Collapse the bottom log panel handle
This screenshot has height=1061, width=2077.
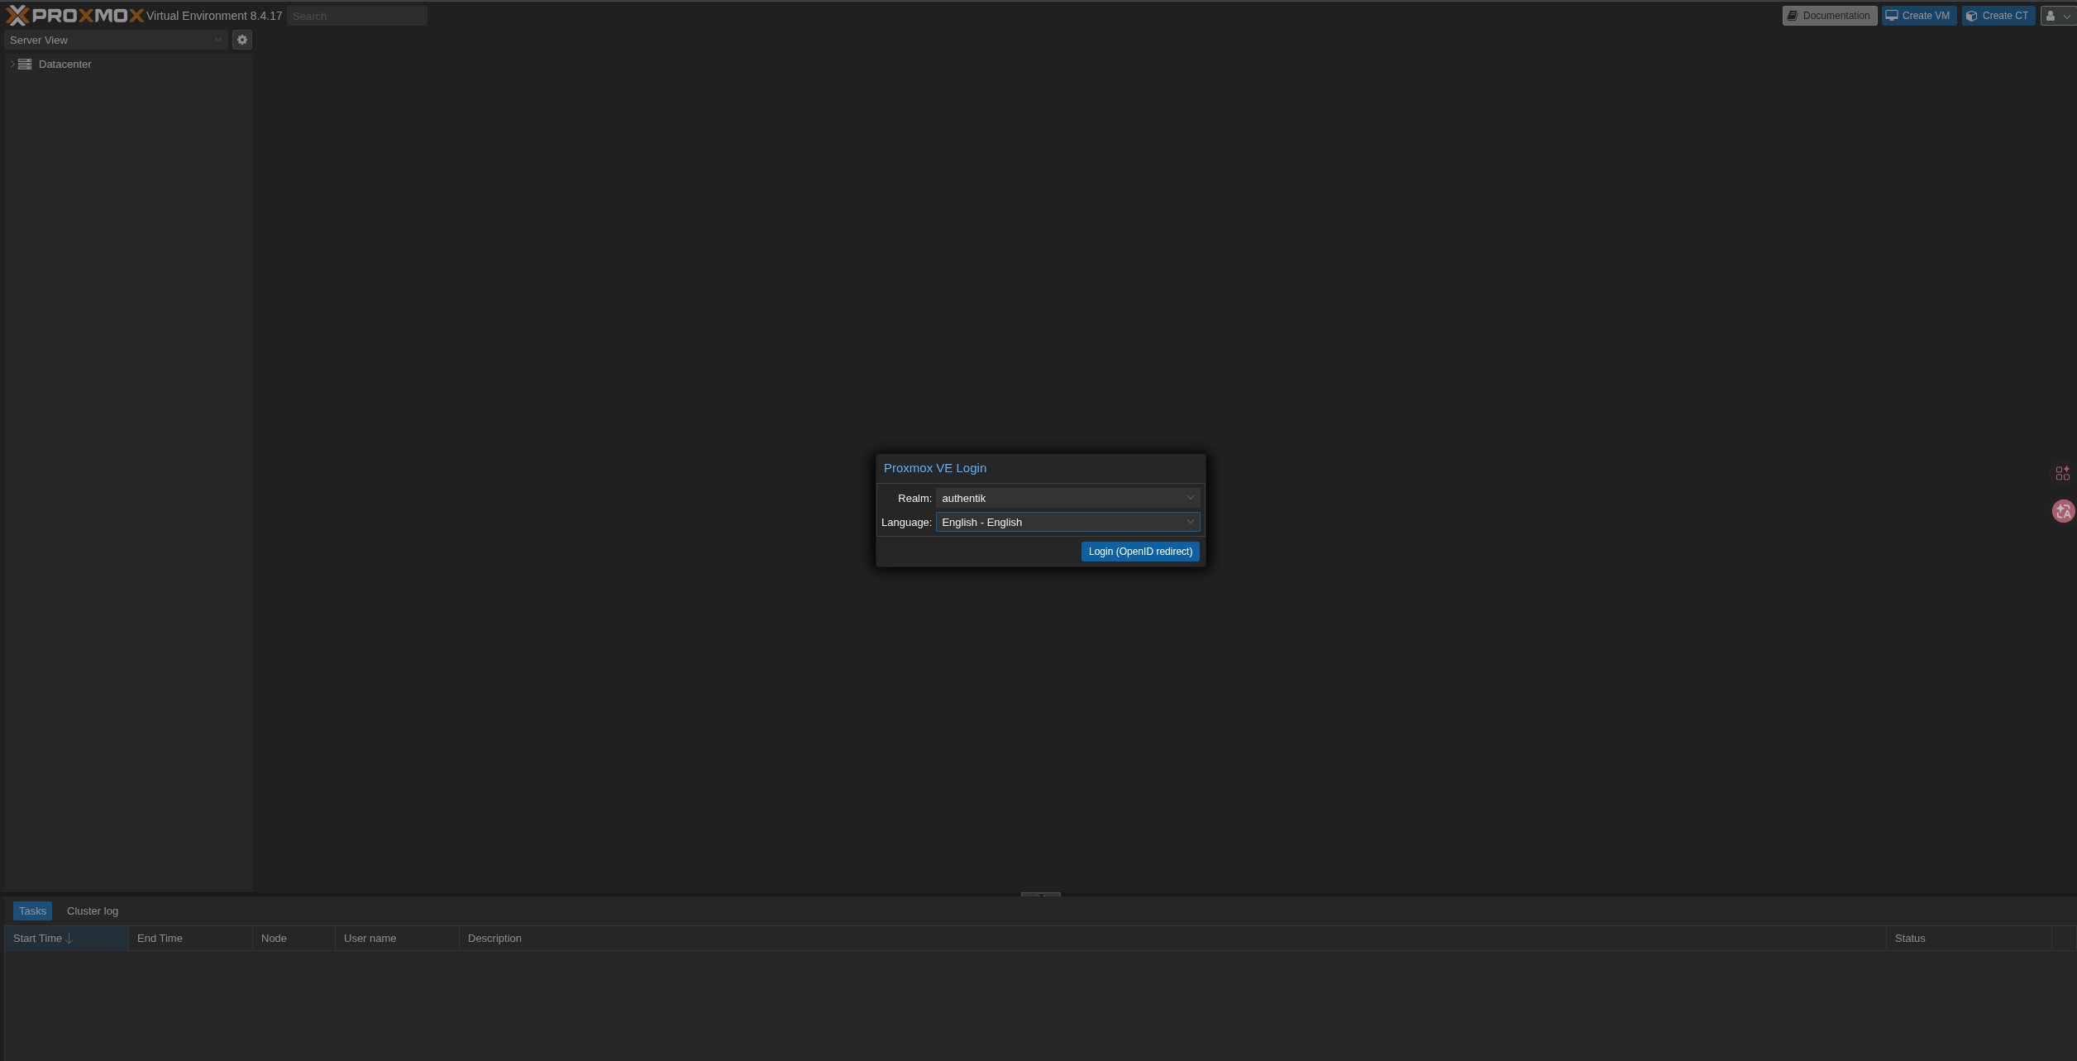click(1040, 894)
